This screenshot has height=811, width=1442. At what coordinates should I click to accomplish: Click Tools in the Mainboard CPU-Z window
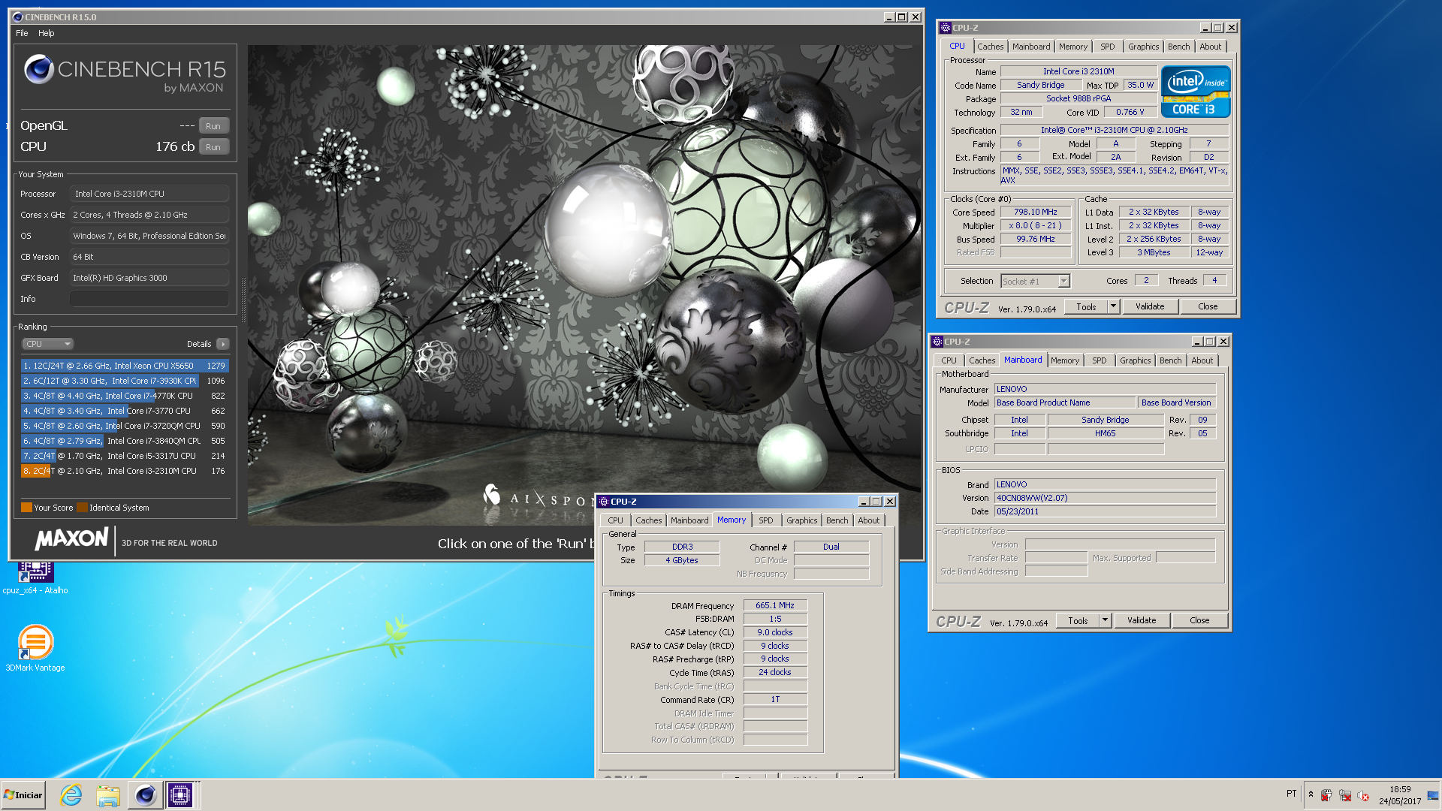(1078, 620)
